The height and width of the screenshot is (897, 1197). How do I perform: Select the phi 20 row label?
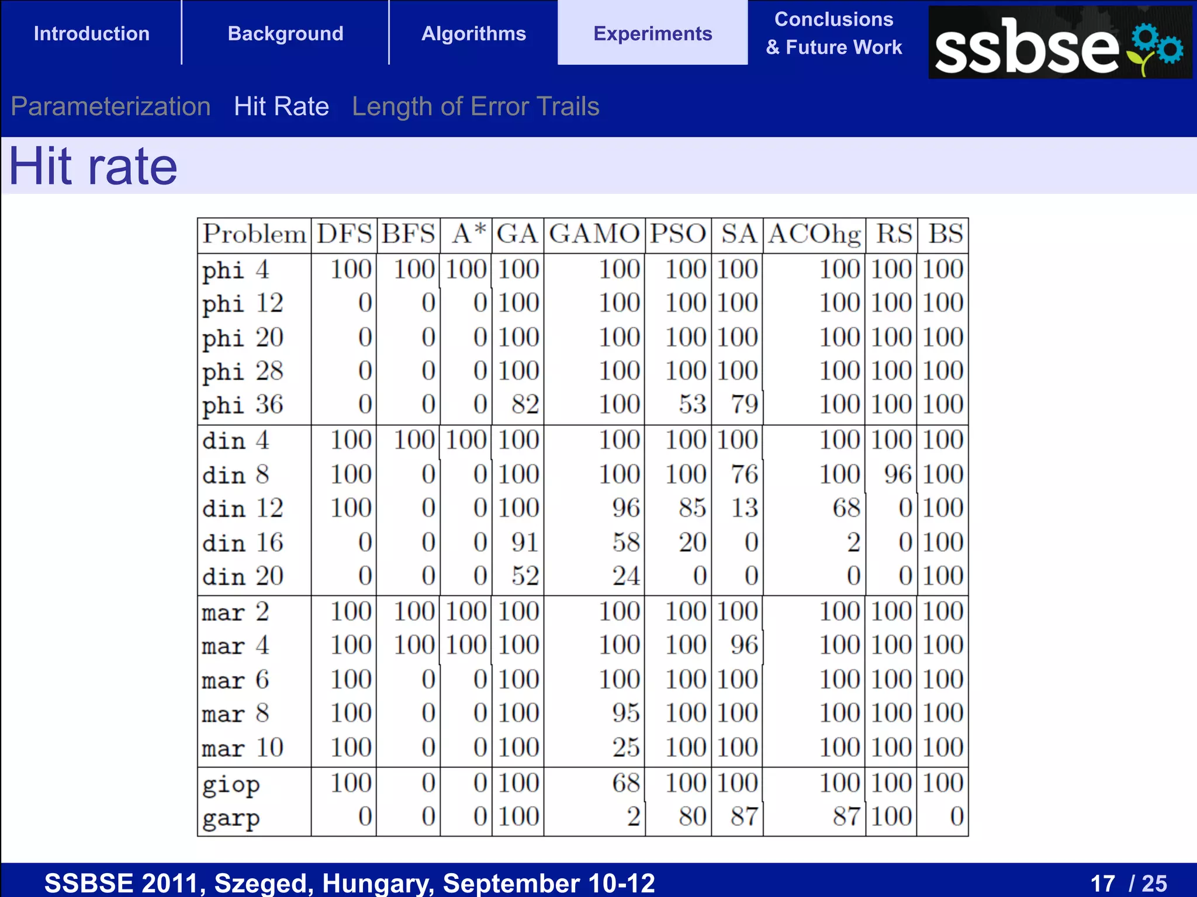click(x=243, y=339)
